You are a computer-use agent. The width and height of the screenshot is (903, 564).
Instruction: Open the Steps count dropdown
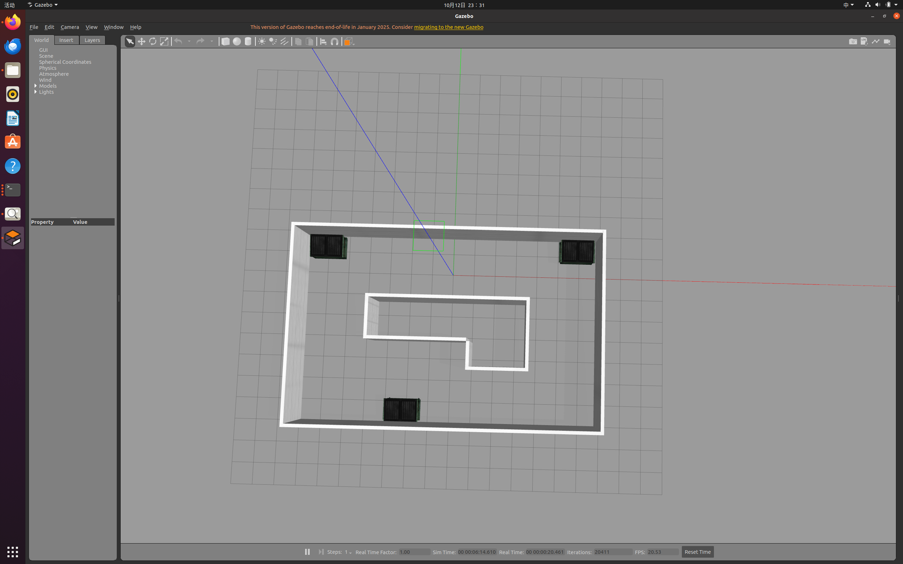(x=348, y=552)
